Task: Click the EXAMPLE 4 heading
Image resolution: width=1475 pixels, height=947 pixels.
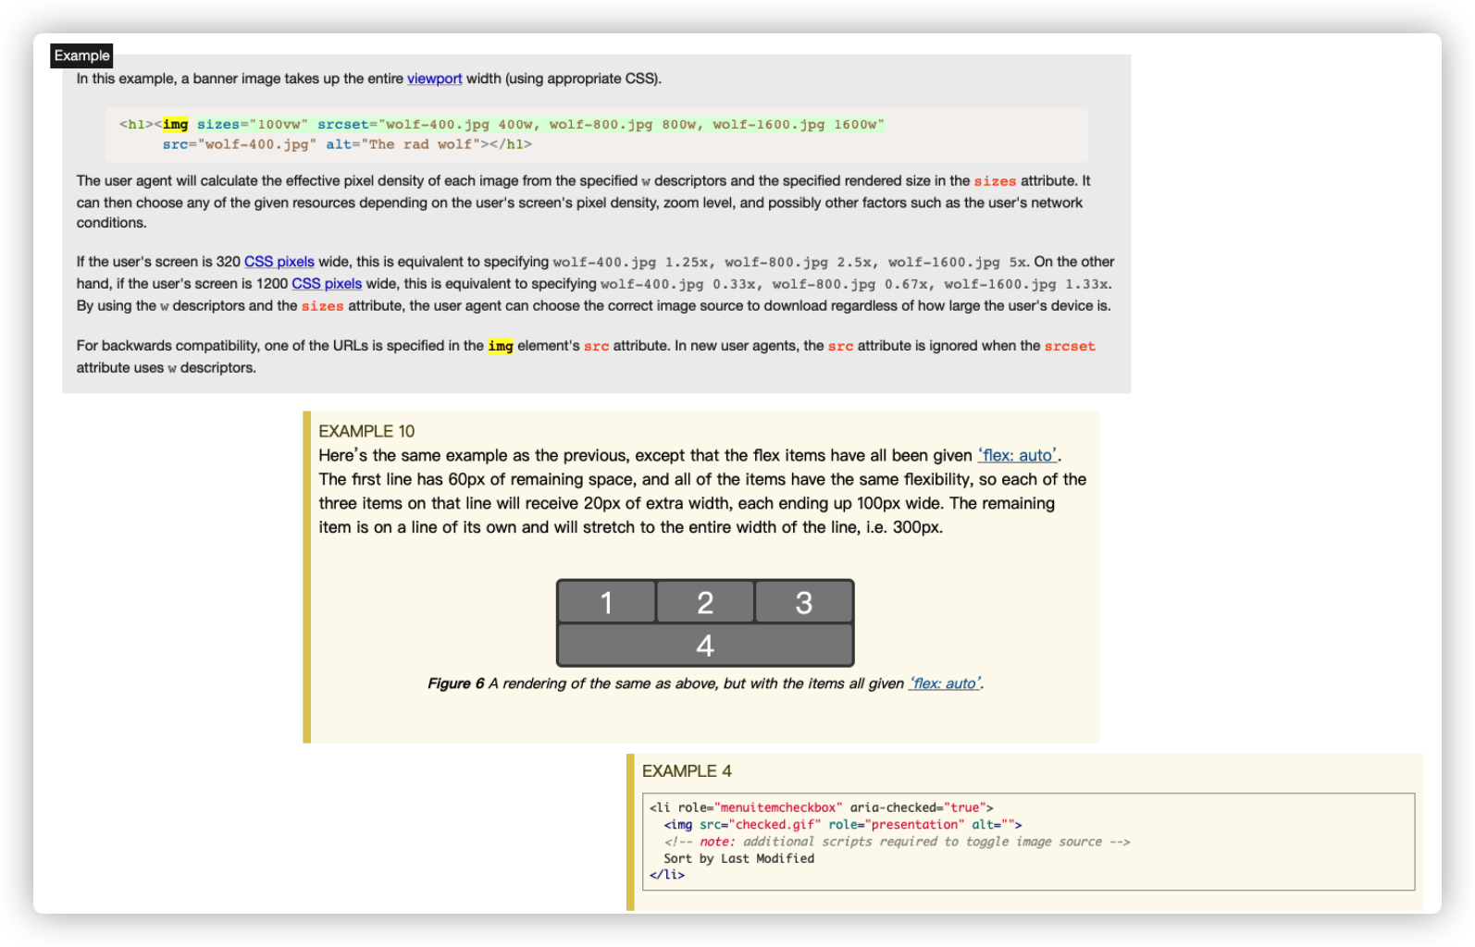Action: pos(687,771)
